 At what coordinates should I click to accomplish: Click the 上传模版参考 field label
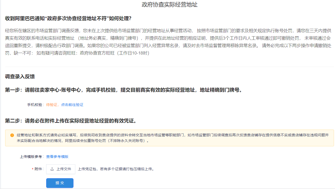click(31, 157)
